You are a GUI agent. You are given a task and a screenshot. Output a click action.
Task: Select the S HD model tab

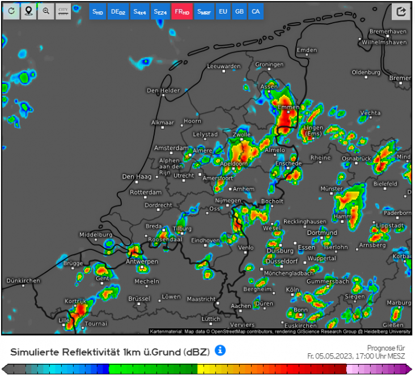tap(98, 11)
